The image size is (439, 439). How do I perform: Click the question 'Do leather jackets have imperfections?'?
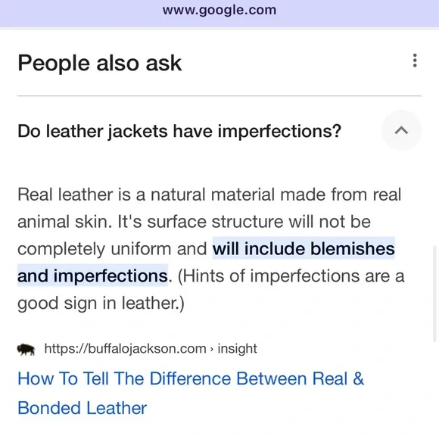pos(179,131)
